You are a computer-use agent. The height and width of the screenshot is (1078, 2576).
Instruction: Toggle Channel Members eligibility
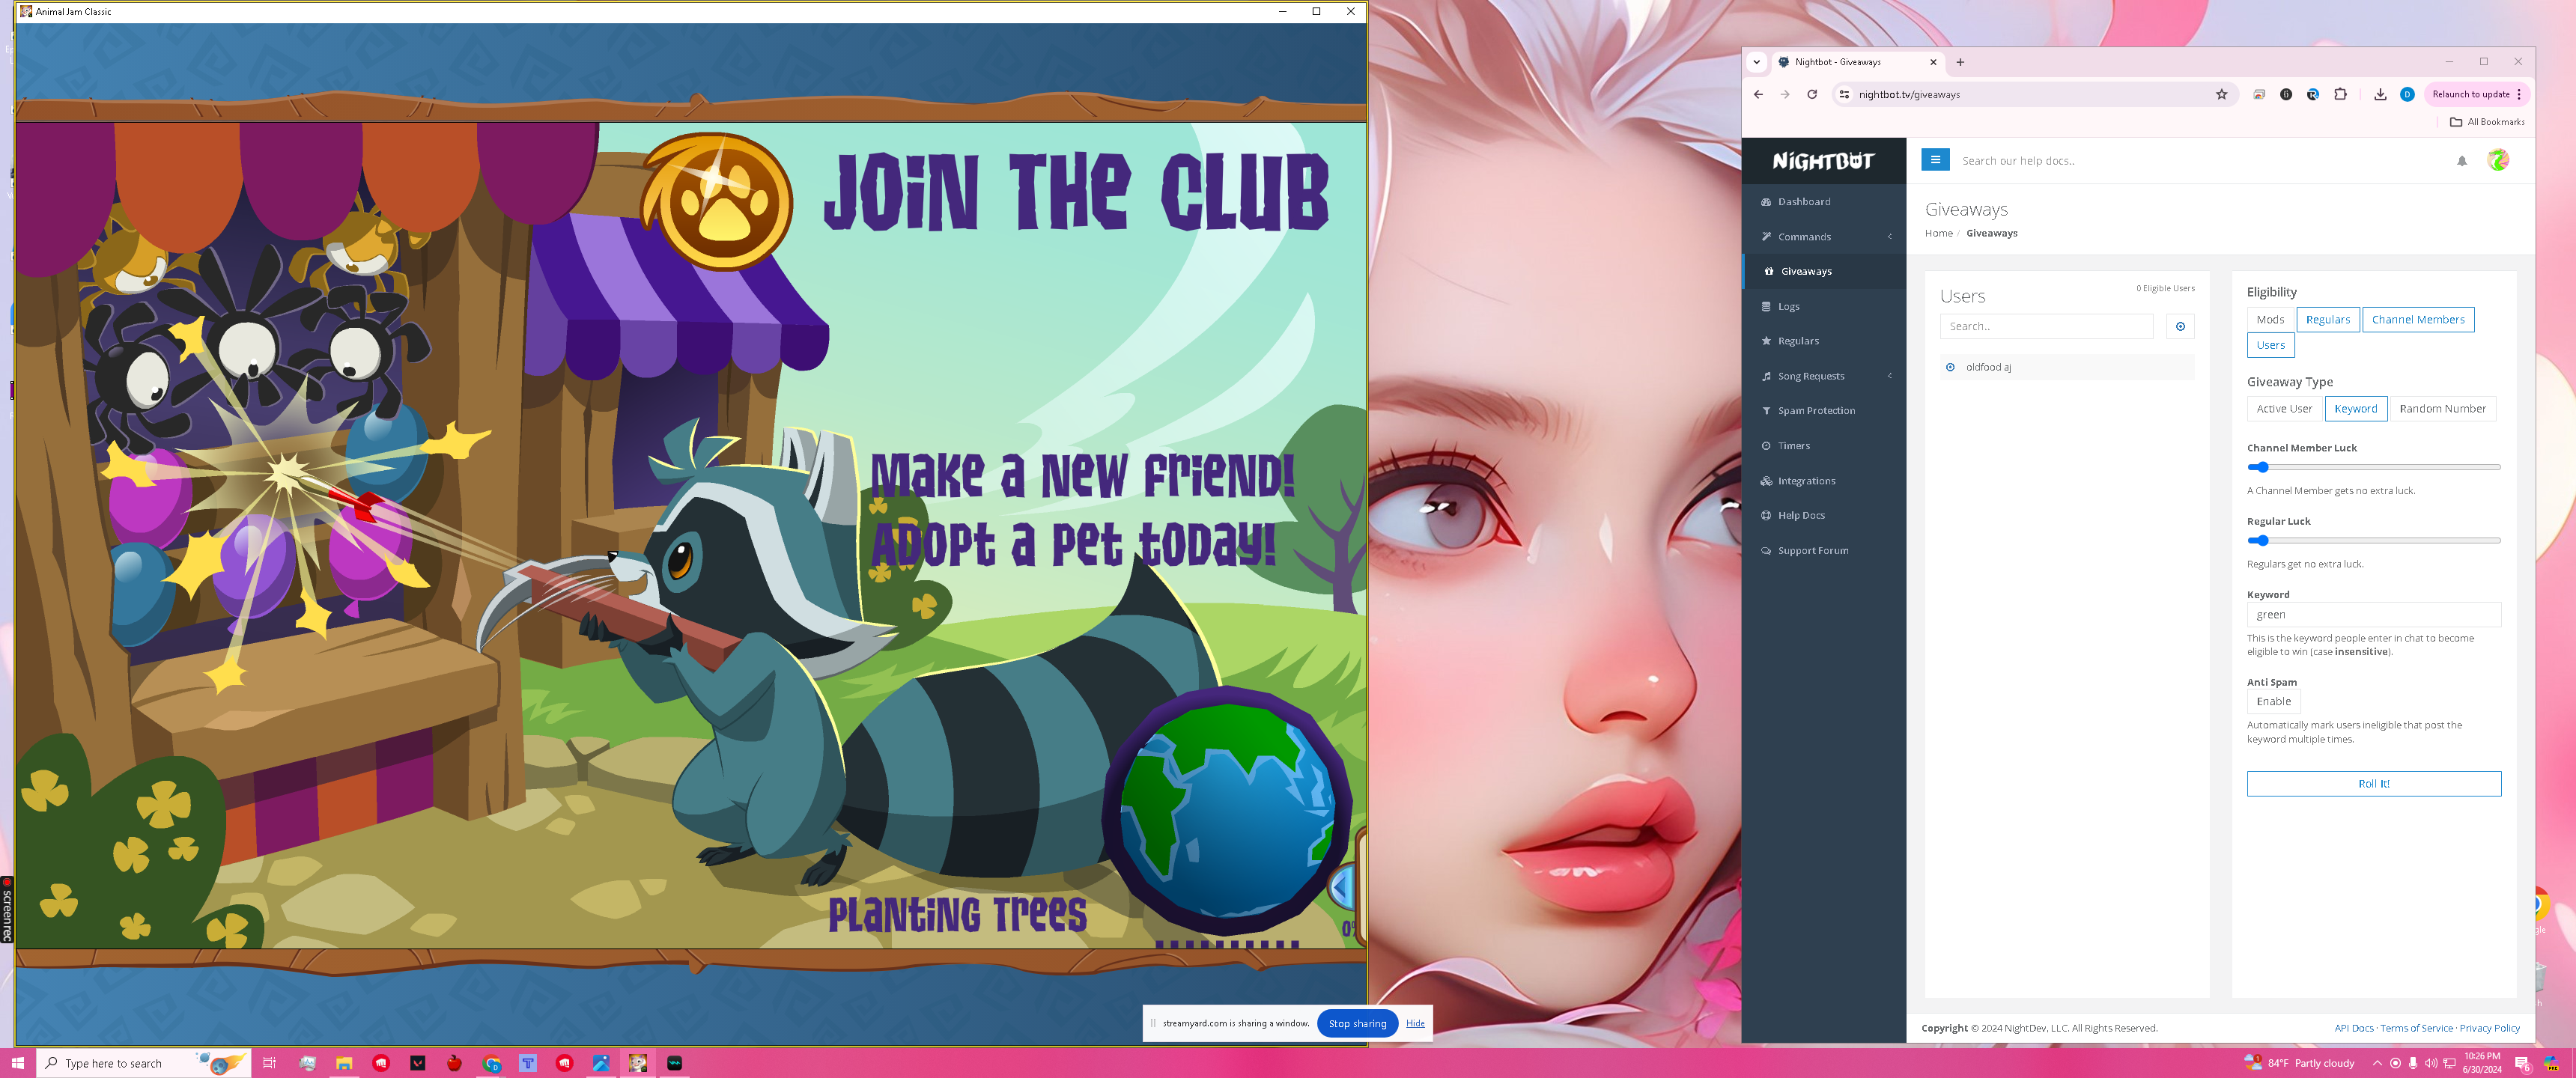tap(2418, 320)
